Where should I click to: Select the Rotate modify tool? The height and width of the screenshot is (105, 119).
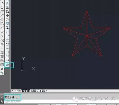coord(7,20)
